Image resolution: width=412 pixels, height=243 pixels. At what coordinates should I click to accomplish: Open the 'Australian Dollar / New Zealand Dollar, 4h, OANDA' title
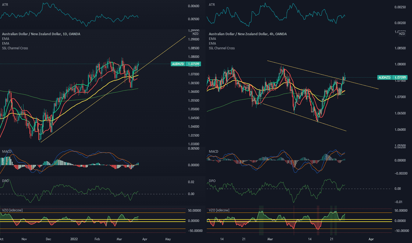tap(248, 34)
